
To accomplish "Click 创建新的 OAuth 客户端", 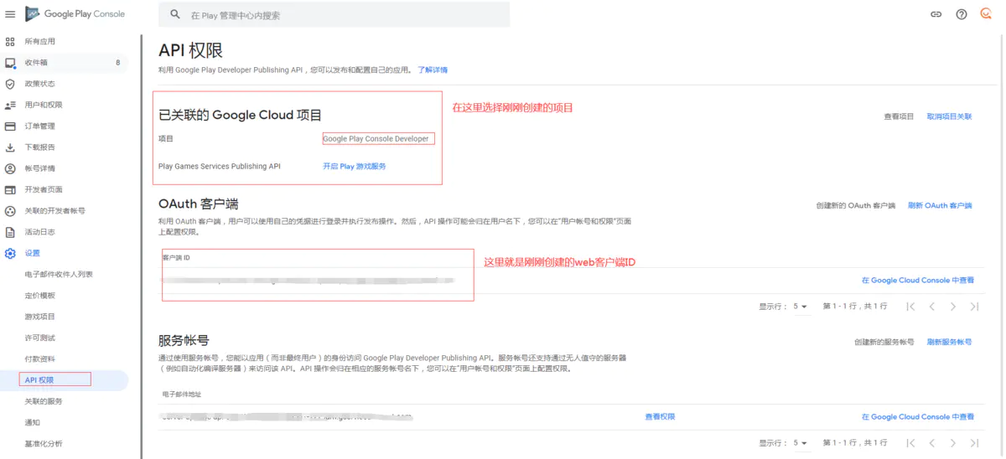I will click(x=855, y=205).
